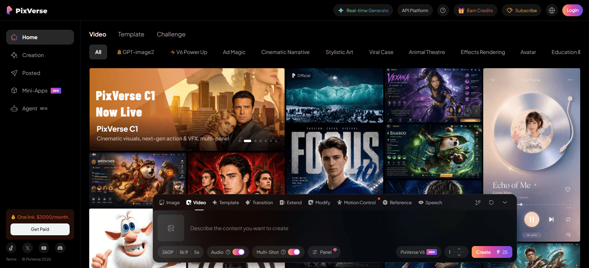Increase the generation count with up arrow
The width and height of the screenshot is (589, 268).
[x=459, y=249]
